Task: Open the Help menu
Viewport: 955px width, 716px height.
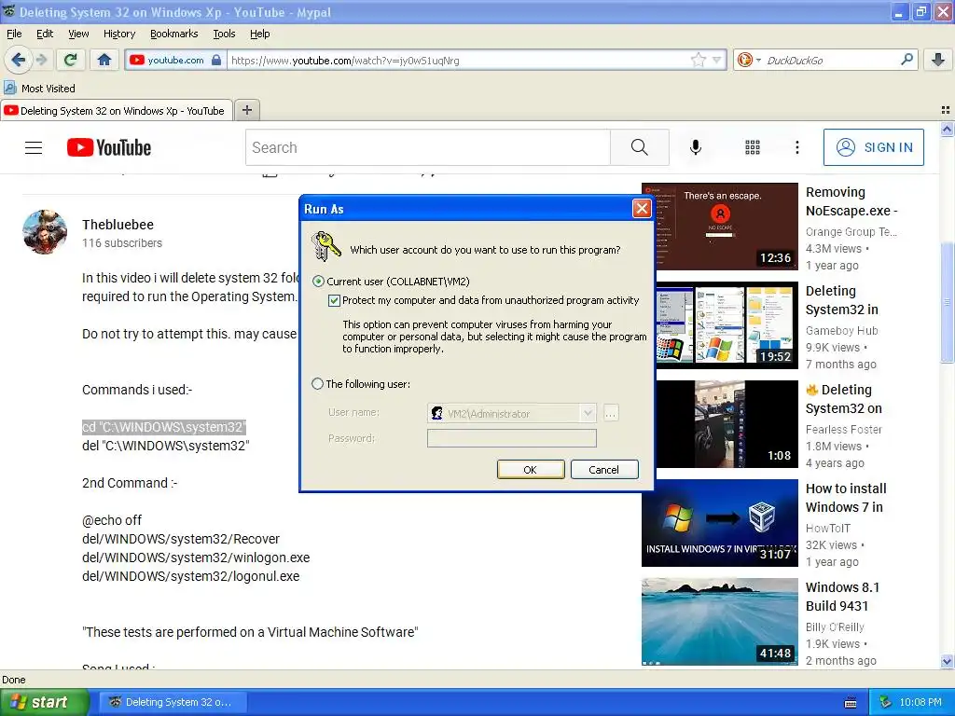Action: tap(260, 34)
